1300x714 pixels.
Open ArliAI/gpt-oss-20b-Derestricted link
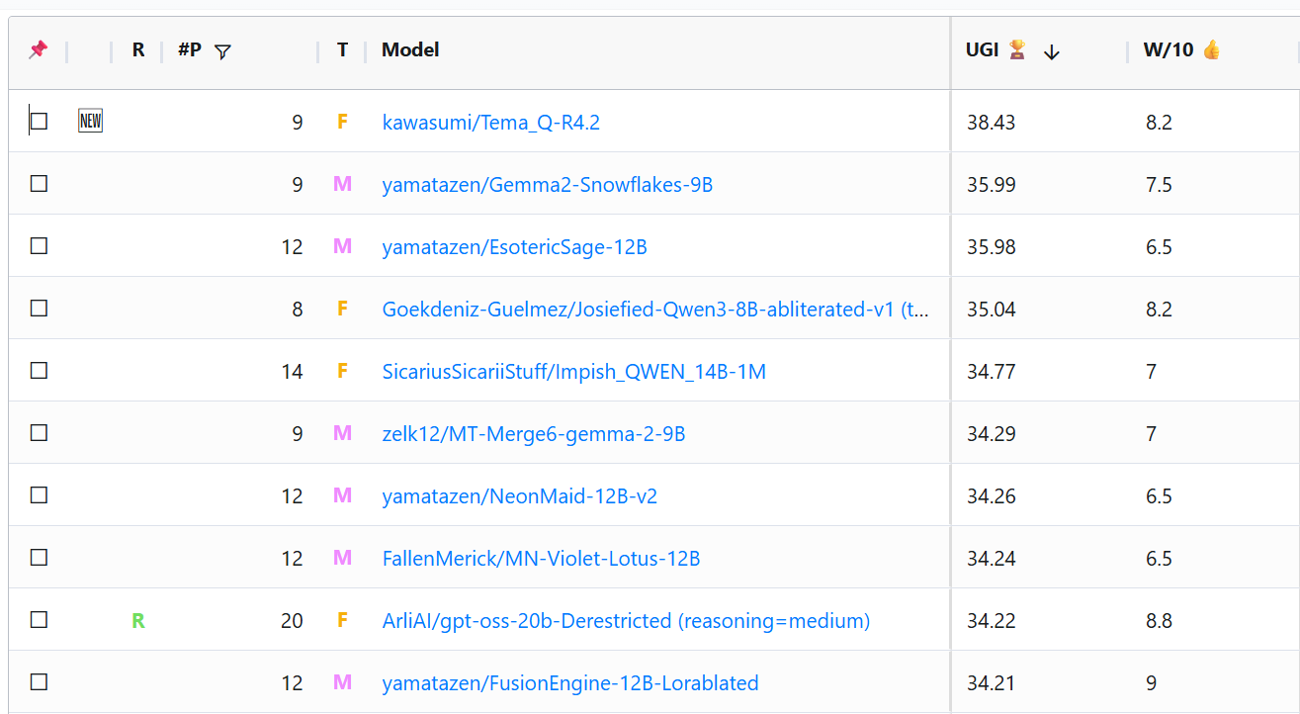point(626,621)
